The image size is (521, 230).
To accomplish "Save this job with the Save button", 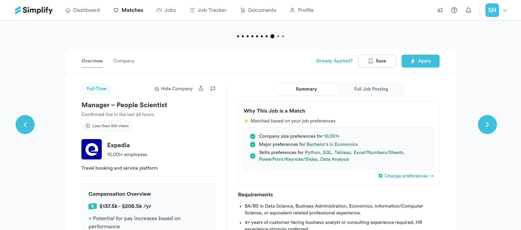I will [x=377, y=61].
